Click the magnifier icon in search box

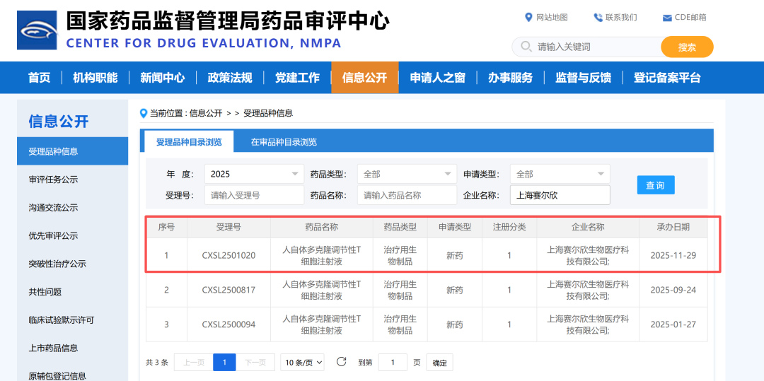(526, 47)
